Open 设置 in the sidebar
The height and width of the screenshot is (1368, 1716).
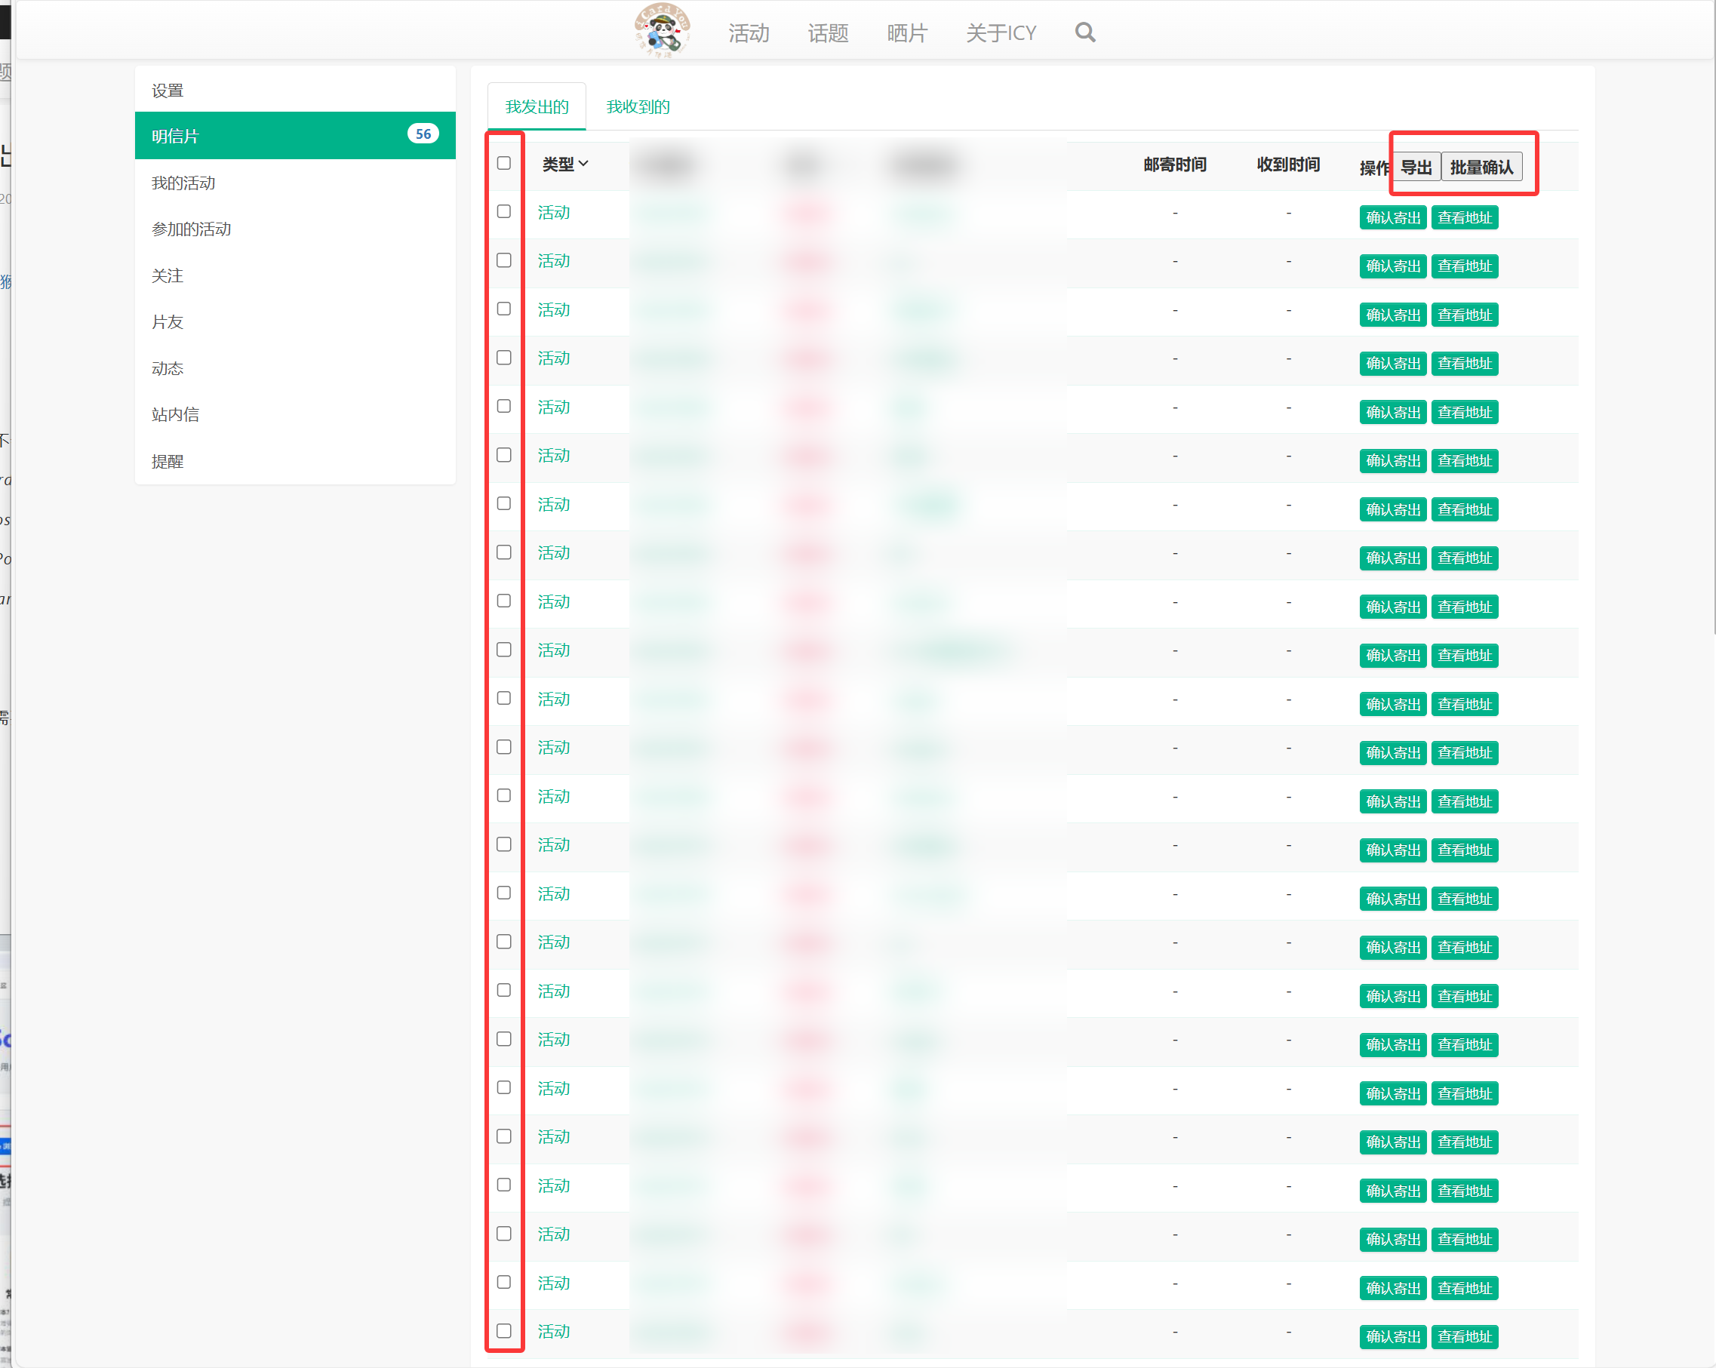pos(167,90)
